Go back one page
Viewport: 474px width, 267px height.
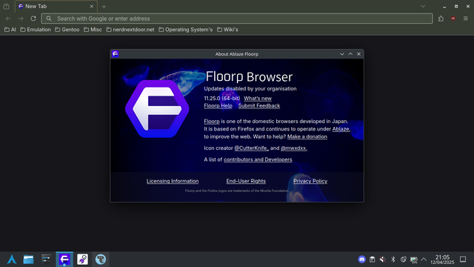(x=8, y=19)
